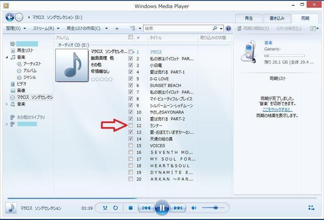Click the 音楽 device name link
Viewport: 324px width, 220px height.
point(268,43)
